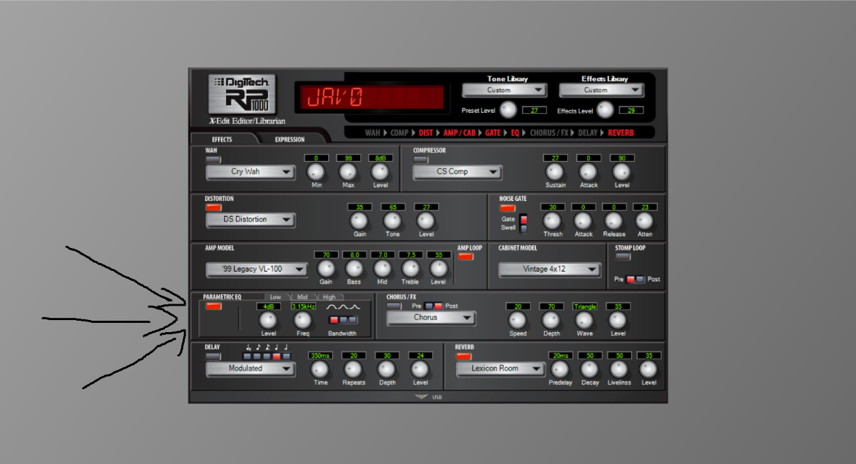Click the Preset Level knob
Image resolution: width=856 pixels, height=464 pixels.
click(508, 110)
